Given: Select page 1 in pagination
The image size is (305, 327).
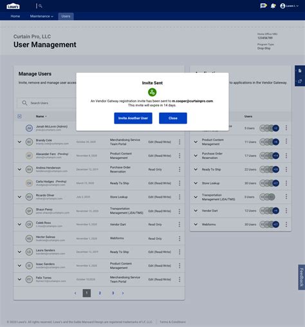Looking at the screenshot, I should (87, 293).
